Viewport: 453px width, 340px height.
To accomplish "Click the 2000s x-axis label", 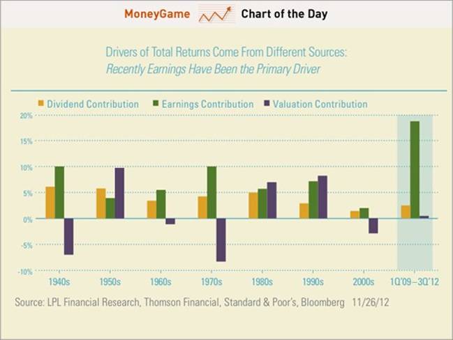I will 364,283.
